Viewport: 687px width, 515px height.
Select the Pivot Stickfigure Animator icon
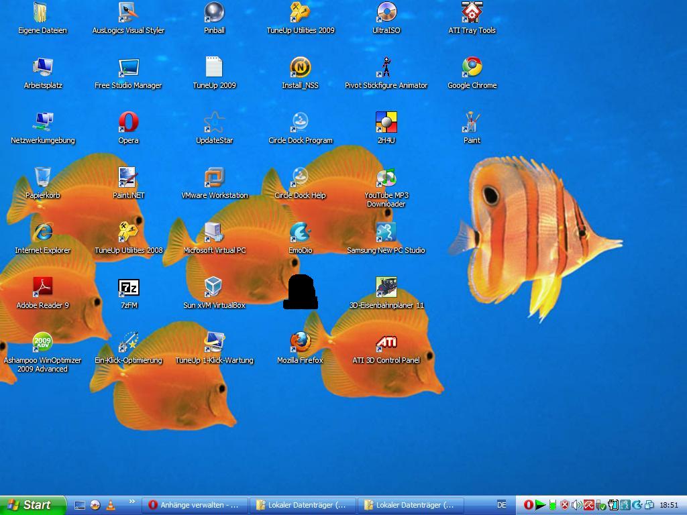coord(386,67)
